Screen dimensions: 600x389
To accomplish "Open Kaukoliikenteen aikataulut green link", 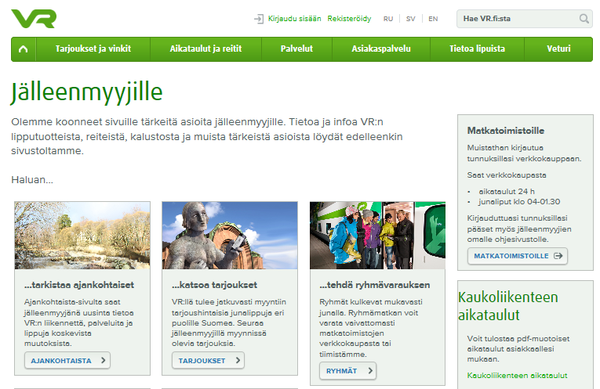I will coord(517,375).
